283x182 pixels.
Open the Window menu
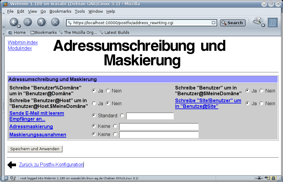click(96, 11)
